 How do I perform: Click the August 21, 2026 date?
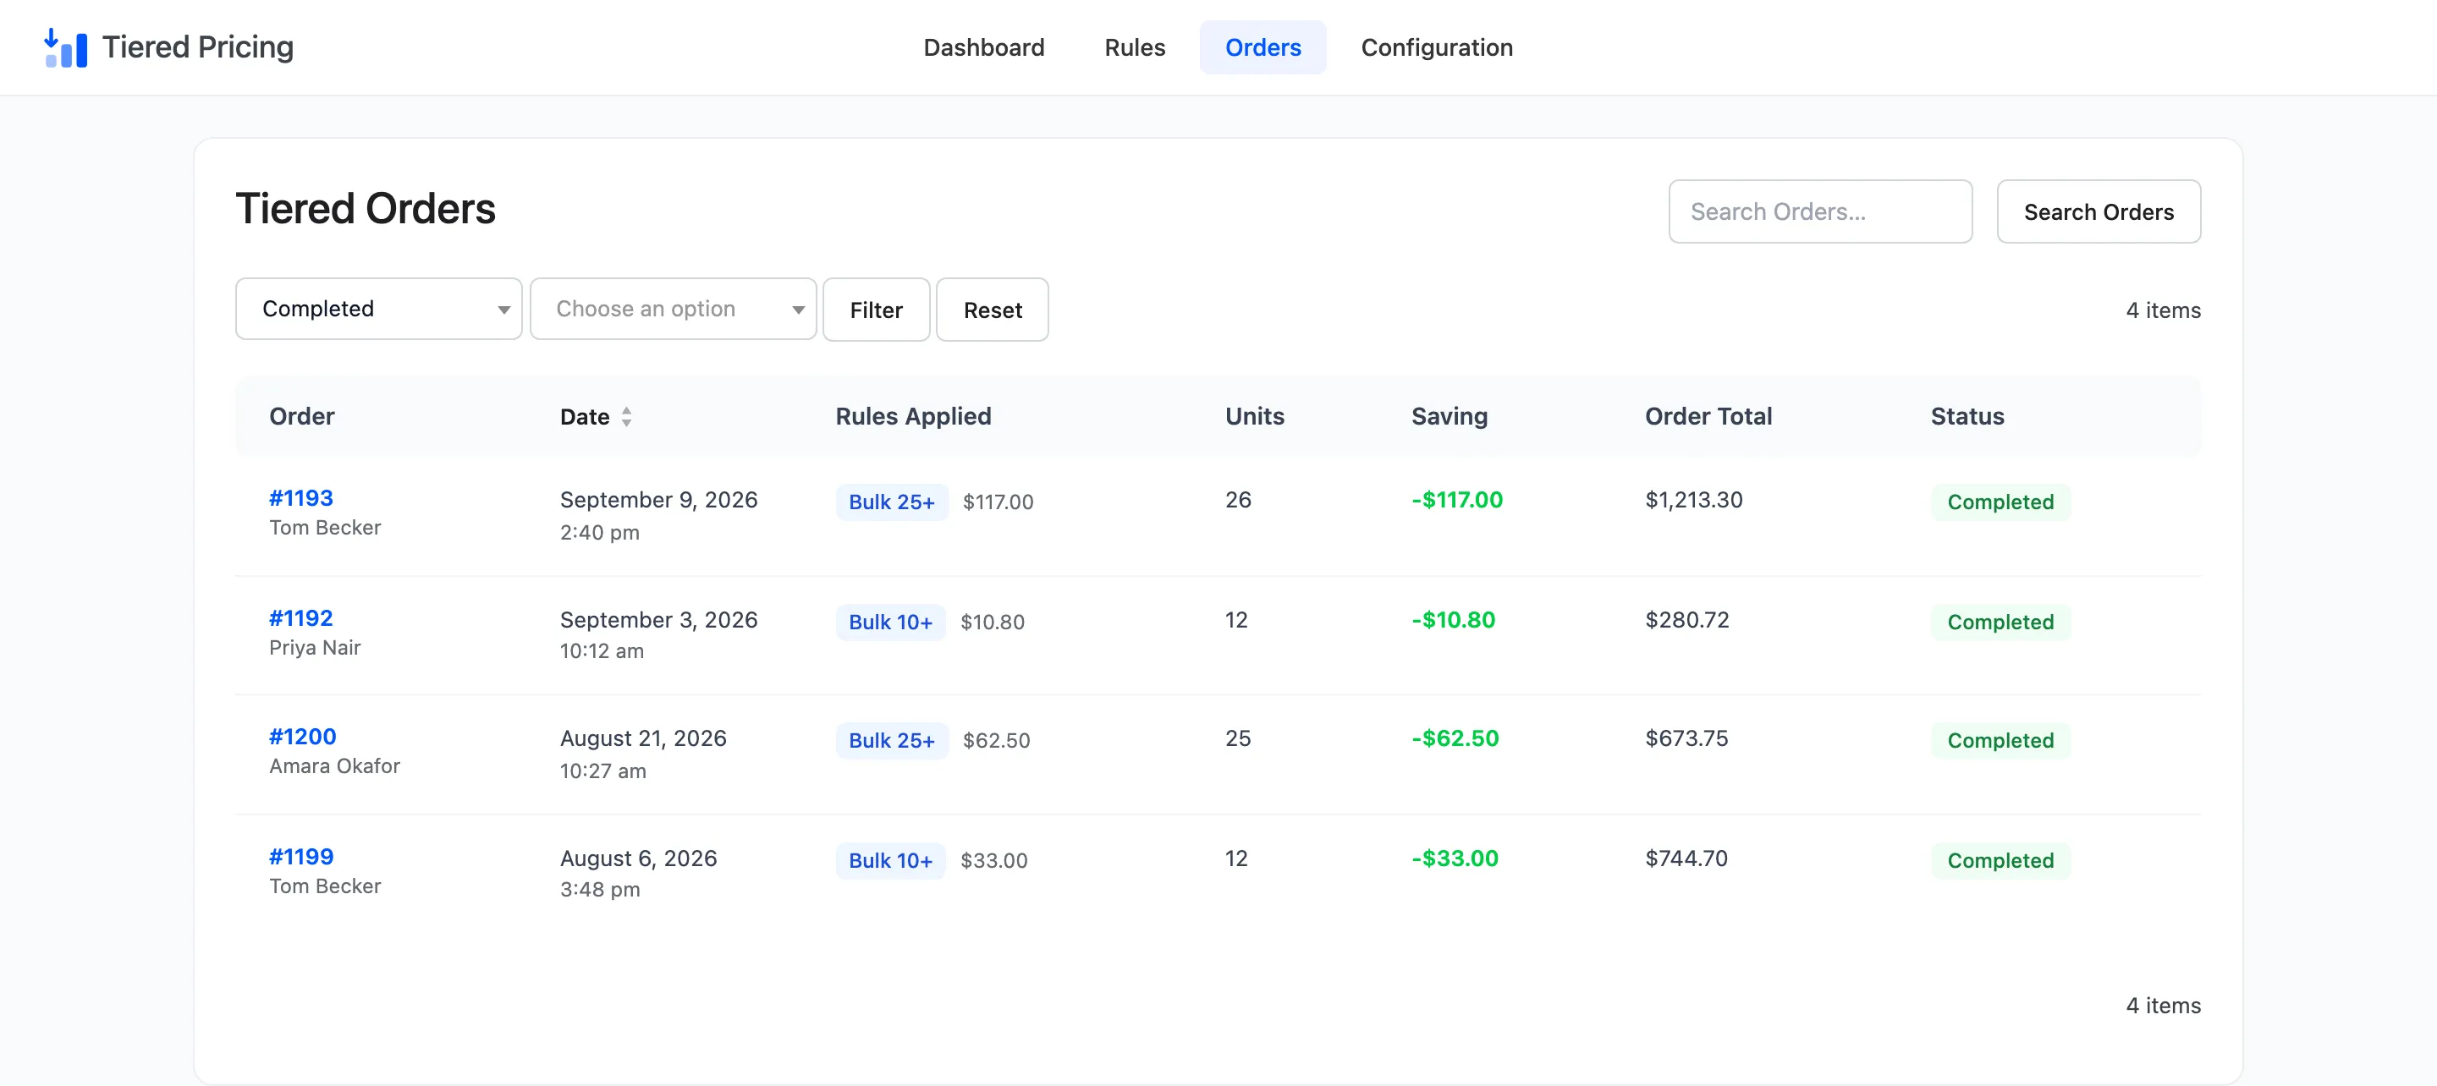[643, 738]
